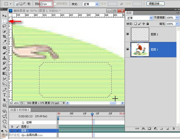The height and width of the screenshot is (139, 180).
Task: Select the Pen tool
Action: 4,89
